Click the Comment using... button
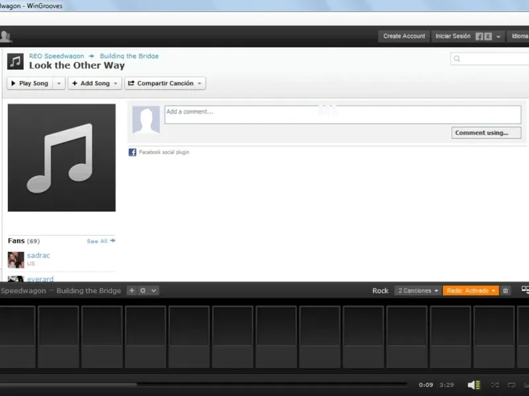529x396 pixels. [x=486, y=133]
